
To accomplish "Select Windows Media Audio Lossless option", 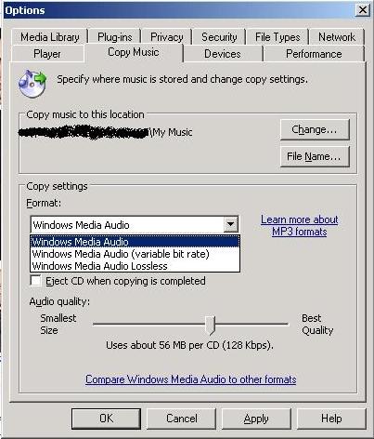I will pos(135,266).
